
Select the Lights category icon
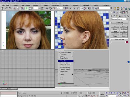pos(117,16)
